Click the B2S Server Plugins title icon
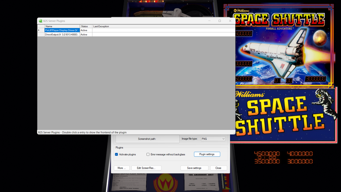This screenshot has width=341, height=192. click(41, 21)
